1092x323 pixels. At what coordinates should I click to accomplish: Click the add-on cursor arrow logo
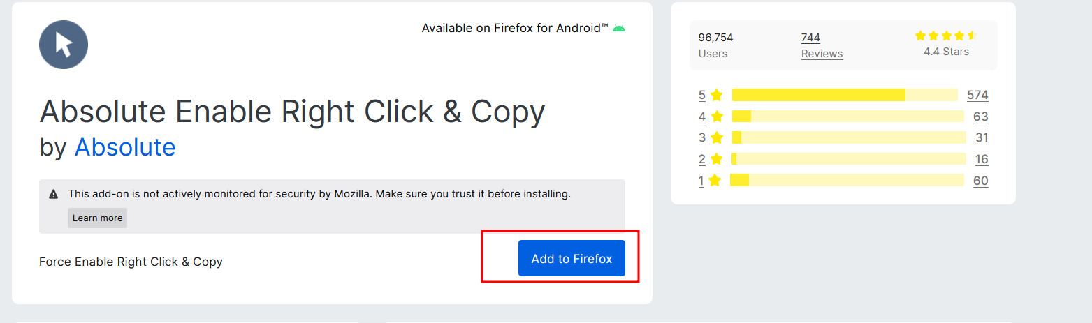pos(64,45)
